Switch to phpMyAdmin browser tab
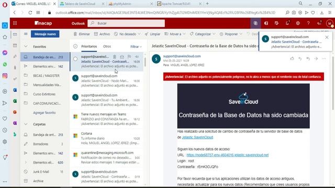This screenshot has height=188, width=335. 131,4
